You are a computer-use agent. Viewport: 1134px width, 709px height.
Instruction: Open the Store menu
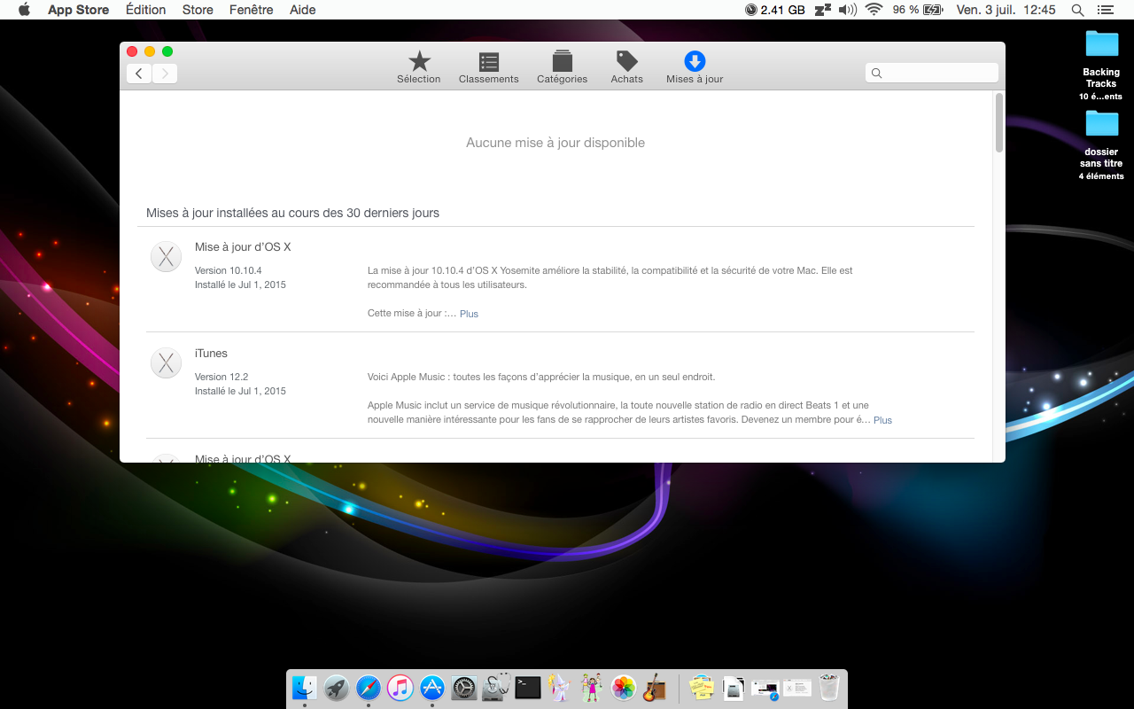pos(198,10)
